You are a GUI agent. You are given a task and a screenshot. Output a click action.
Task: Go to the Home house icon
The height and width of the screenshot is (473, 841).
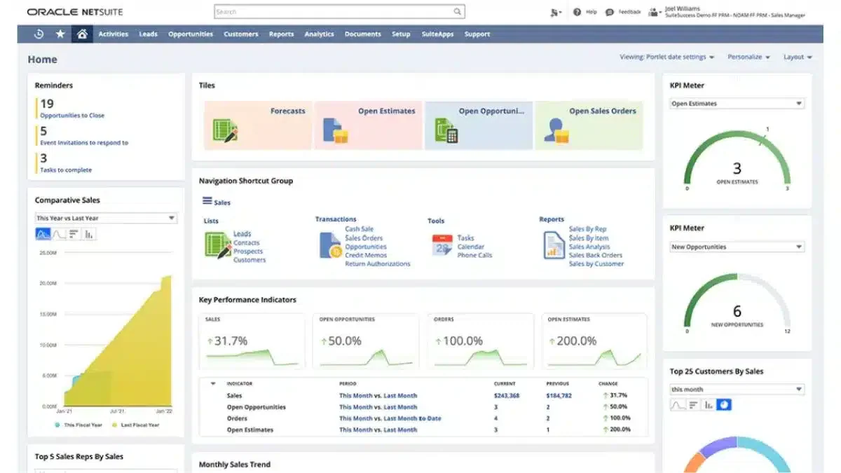point(82,34)
